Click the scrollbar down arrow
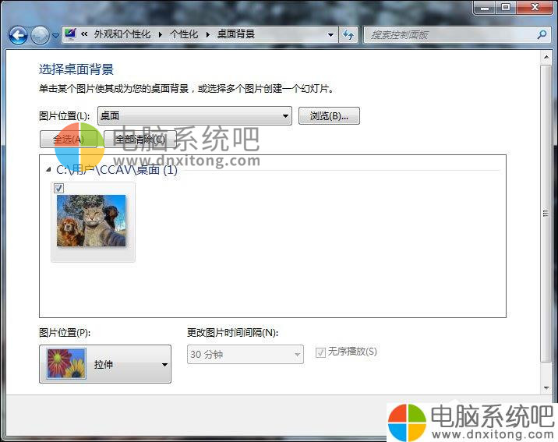Viewport: 558px width, 442px height. 546,388
